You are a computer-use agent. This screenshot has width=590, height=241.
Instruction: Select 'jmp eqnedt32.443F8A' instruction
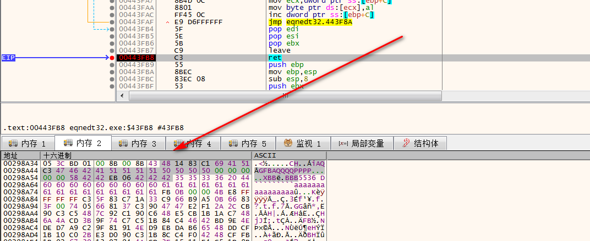point(310,22)
